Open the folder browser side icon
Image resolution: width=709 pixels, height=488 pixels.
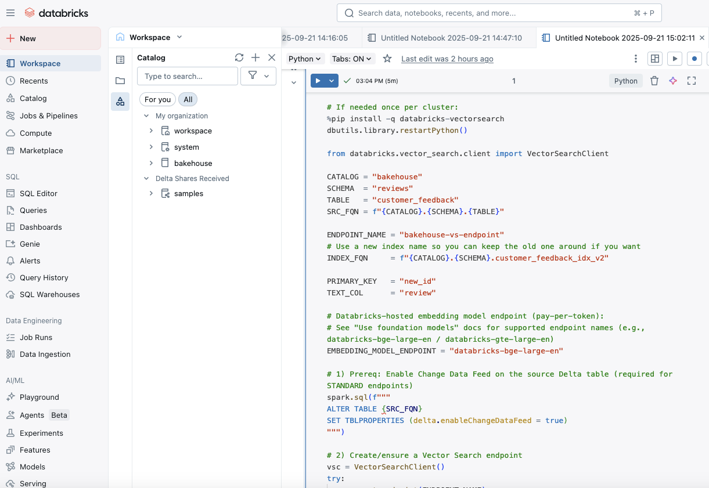(x=120, y=81)
